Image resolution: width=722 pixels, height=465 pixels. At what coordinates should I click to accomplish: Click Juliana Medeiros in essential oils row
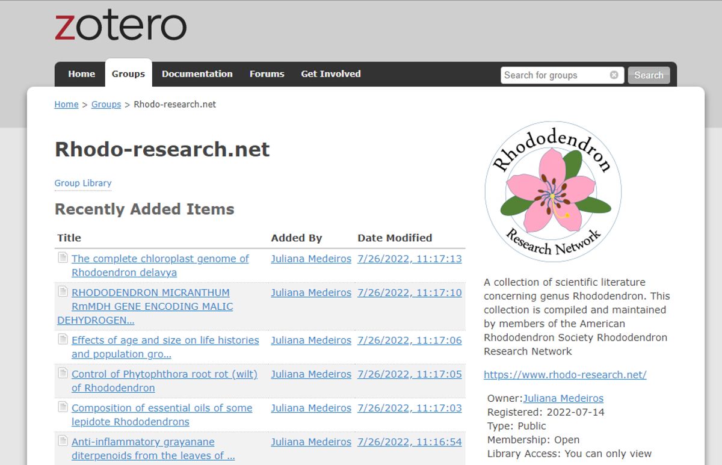click(311, 407)
